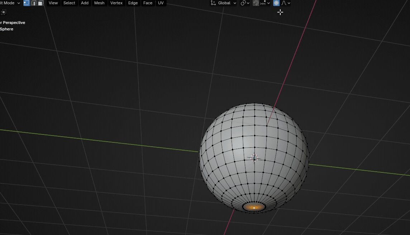The width and height of the screenshot is (410, 235).
Task: Open the Face menu
Action: coord(148,3)
